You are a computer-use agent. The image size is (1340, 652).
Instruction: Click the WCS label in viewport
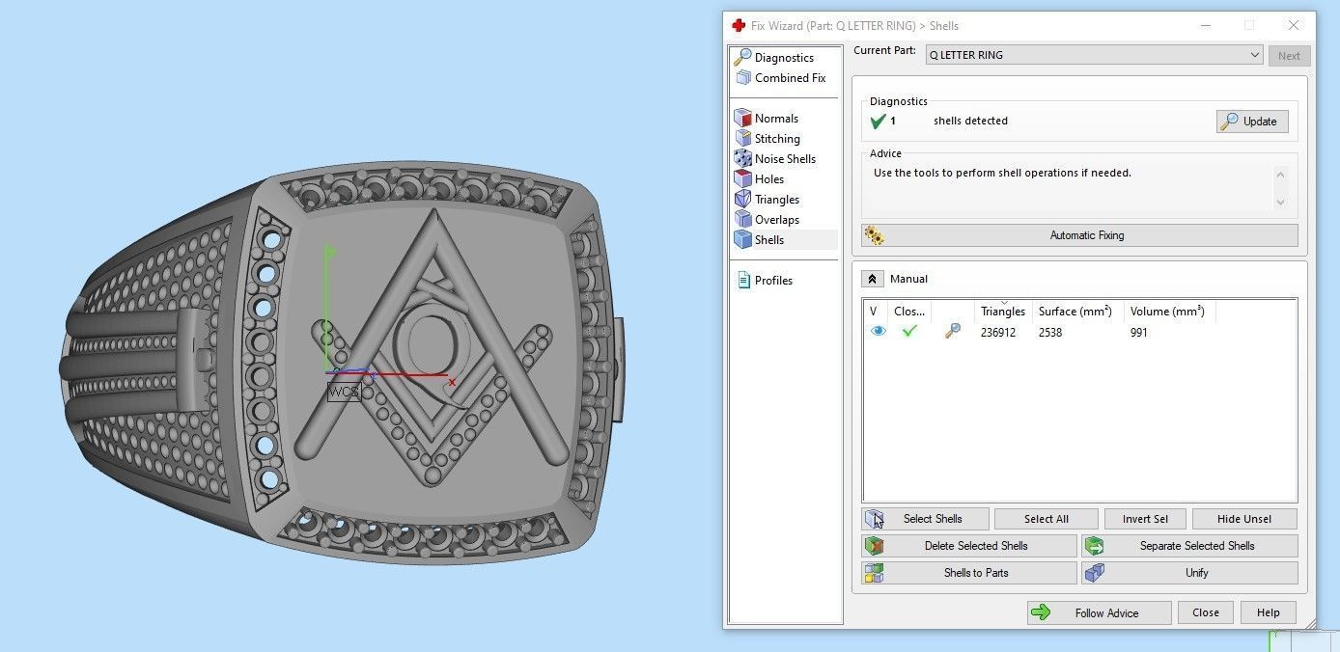tap(343, 392)
